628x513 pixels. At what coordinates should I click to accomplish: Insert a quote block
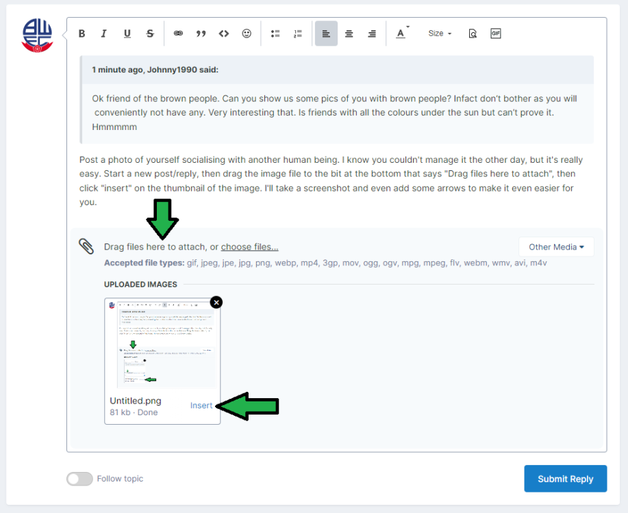tap(201, 34)
